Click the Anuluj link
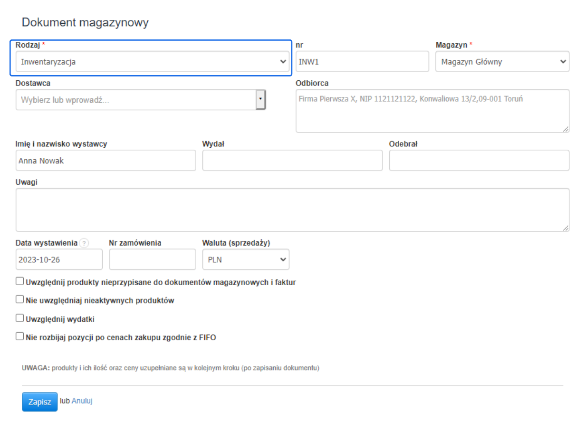Screen dimensions: 575x421 [x=82, y=401]
